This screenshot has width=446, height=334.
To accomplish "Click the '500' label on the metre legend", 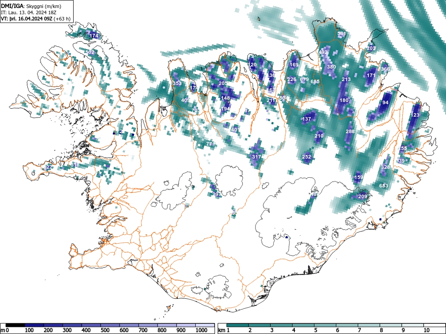I will coord(105,330).
